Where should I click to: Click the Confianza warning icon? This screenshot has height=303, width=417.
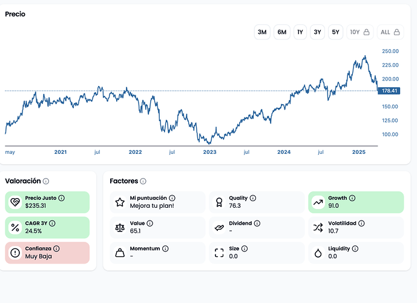pos(15,253)
